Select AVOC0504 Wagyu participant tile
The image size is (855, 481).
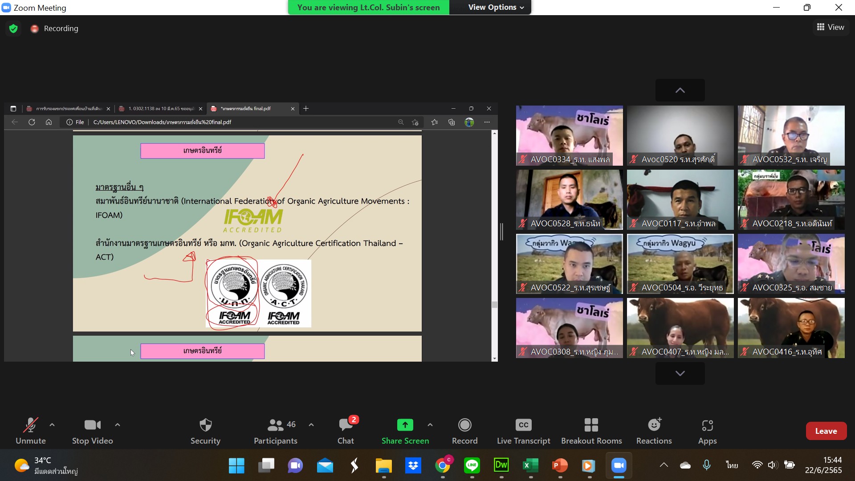click(x=680, y=264)
